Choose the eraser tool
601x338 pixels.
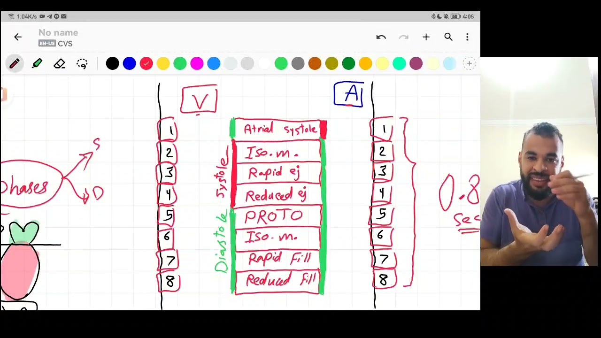point(60,63)
